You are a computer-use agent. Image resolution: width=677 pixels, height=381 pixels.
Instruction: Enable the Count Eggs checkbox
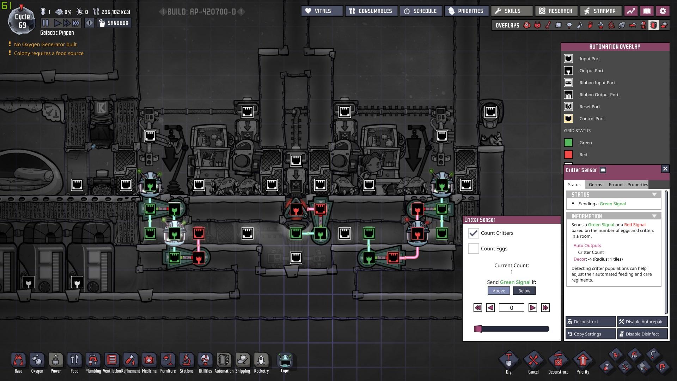473,249
